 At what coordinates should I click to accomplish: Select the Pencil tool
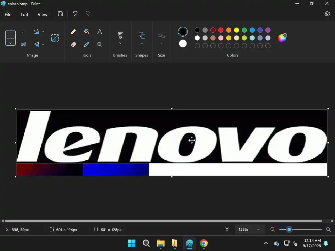tap(74, 32)
